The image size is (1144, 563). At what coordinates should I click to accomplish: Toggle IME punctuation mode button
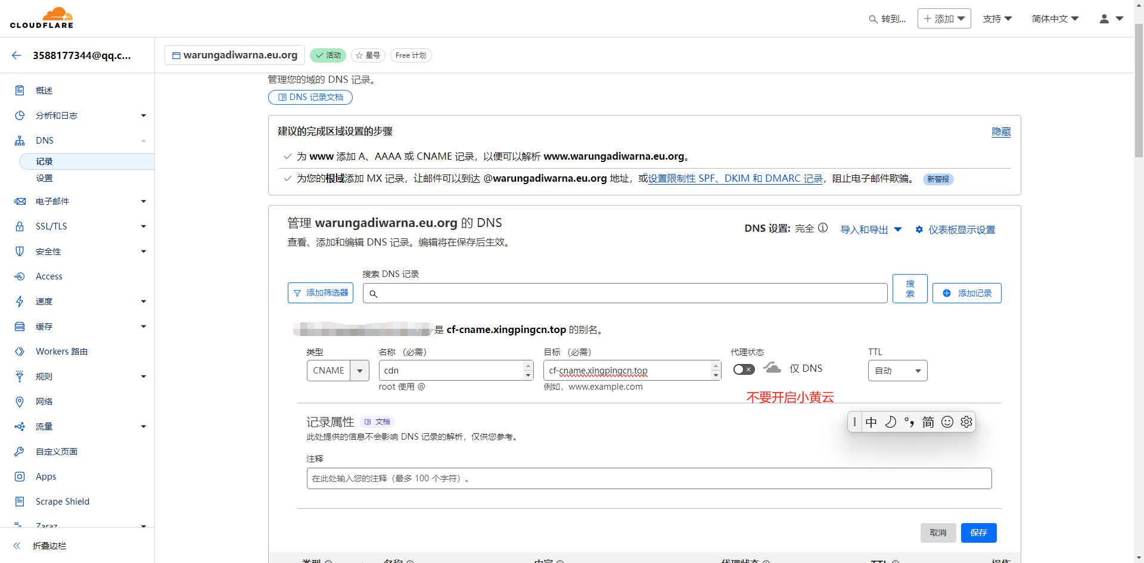pyautogui.click(x=909, y=422)
